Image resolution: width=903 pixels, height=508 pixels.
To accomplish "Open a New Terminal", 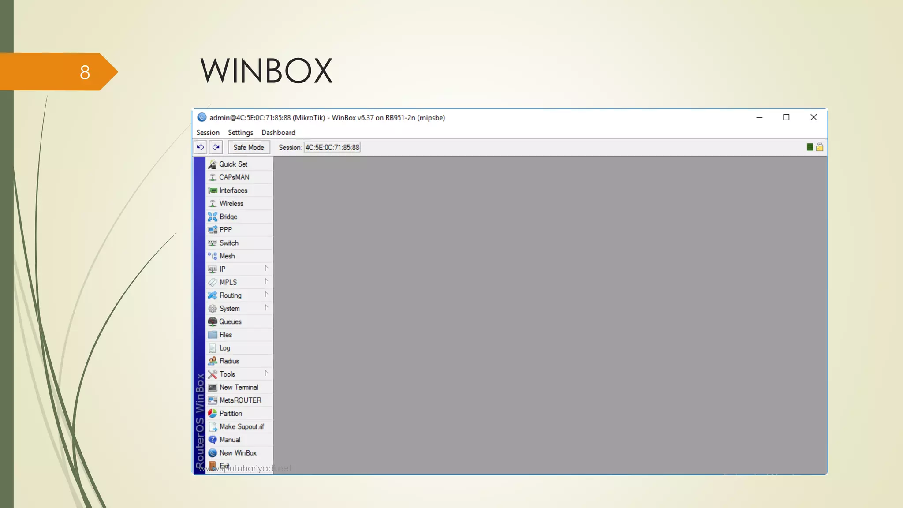I will pyautogui.click(x=239, y=387).
